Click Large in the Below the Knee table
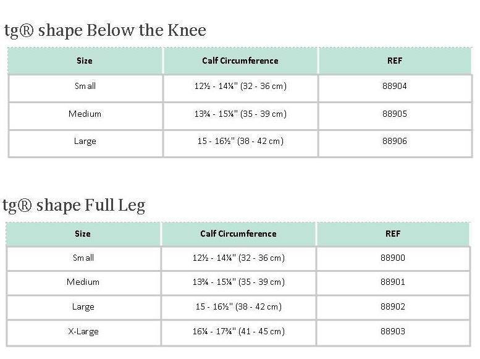The image size is (480, 359). pyautogui.click(x=85, y=141)
